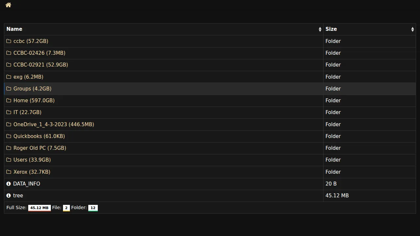
Task: Open the DATA_INFO file entry
Action: click(27, 184)
